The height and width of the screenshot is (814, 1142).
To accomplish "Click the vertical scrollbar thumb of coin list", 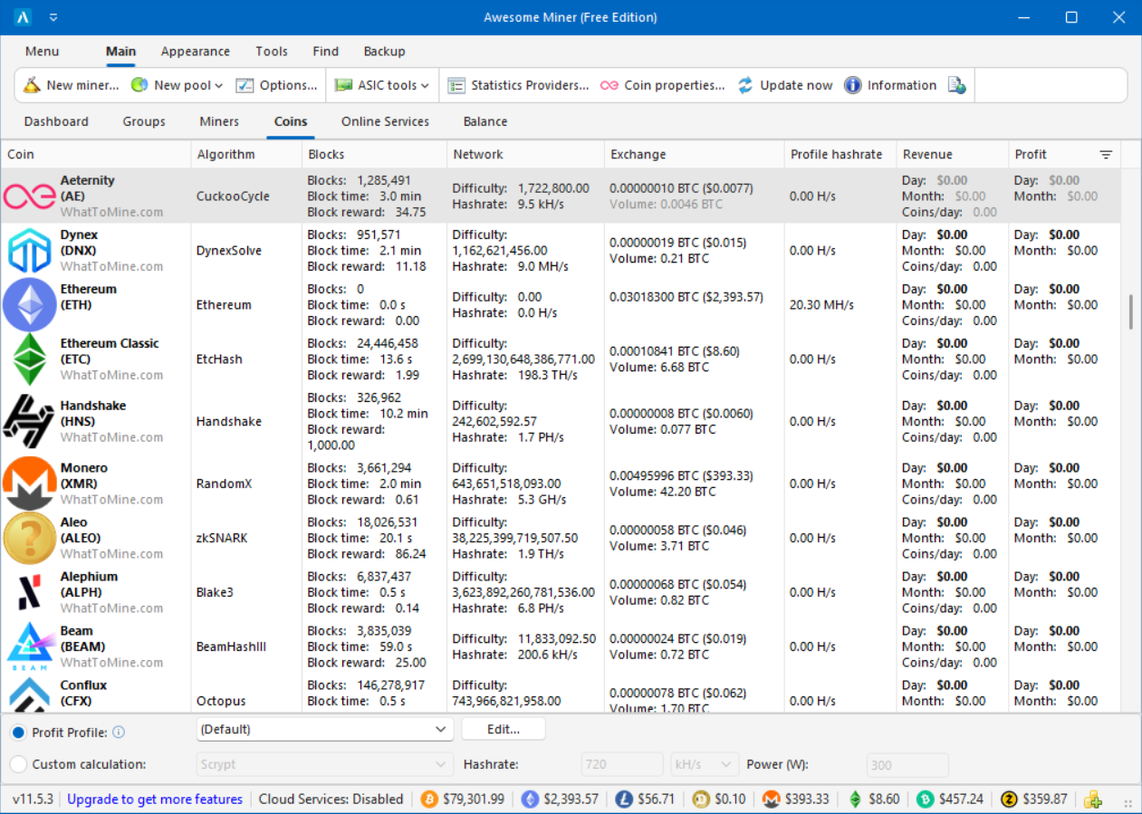I will (x=1130, y=312).
